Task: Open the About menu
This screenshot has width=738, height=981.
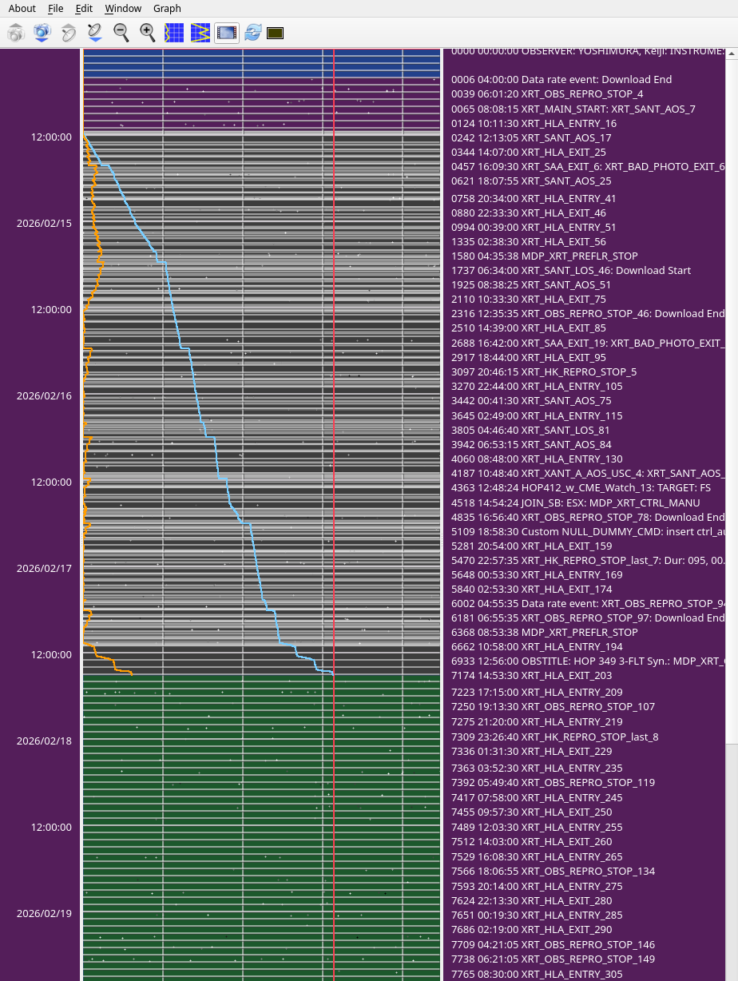Action: [22, 8]
